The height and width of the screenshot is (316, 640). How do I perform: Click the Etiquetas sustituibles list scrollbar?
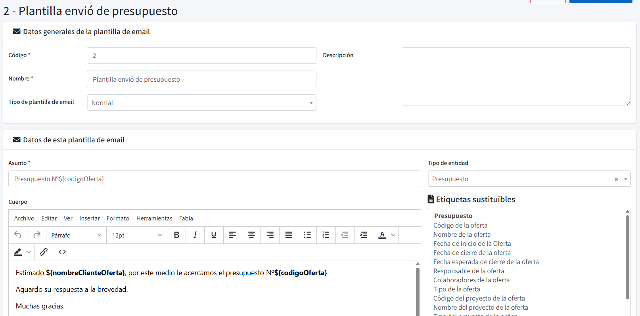coord(627,257)
